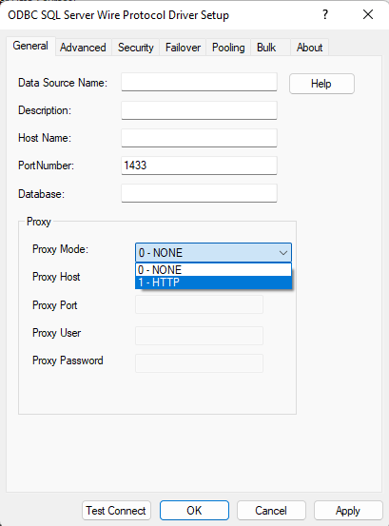Click the Help button

(x=321, y=84)
